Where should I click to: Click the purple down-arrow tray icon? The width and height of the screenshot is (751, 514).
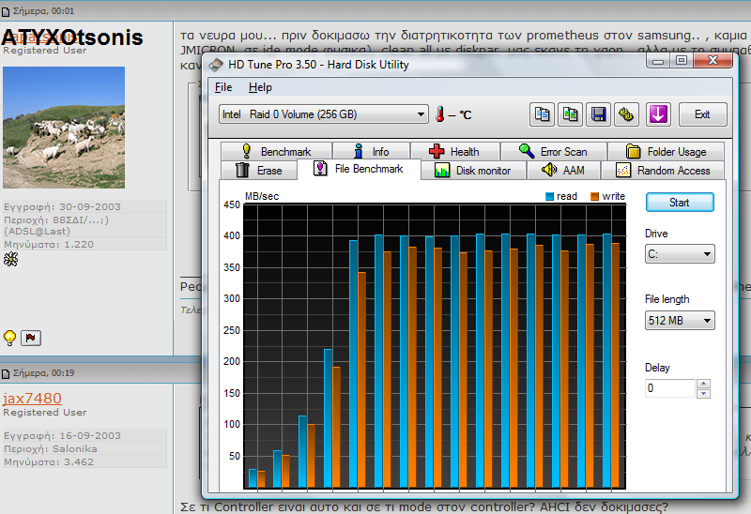(658, 114)
